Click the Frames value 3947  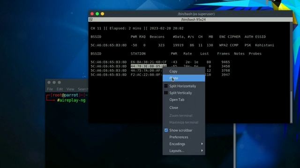[225, 75]
